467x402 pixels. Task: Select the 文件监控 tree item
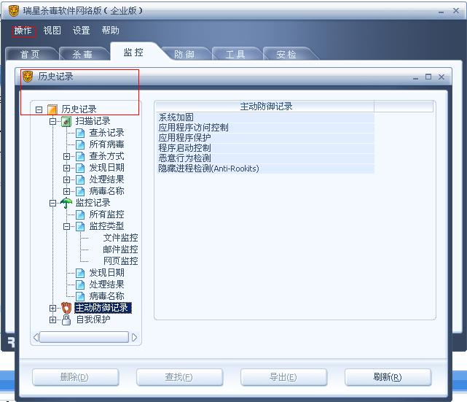click(121, 238)
